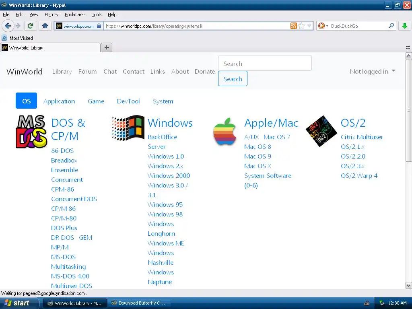
Task: Open the browser Home page
Action: pos(45,26)
